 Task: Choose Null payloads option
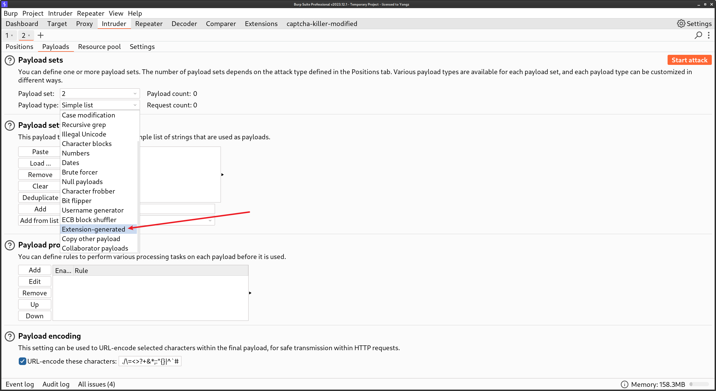tap(99, 182)
